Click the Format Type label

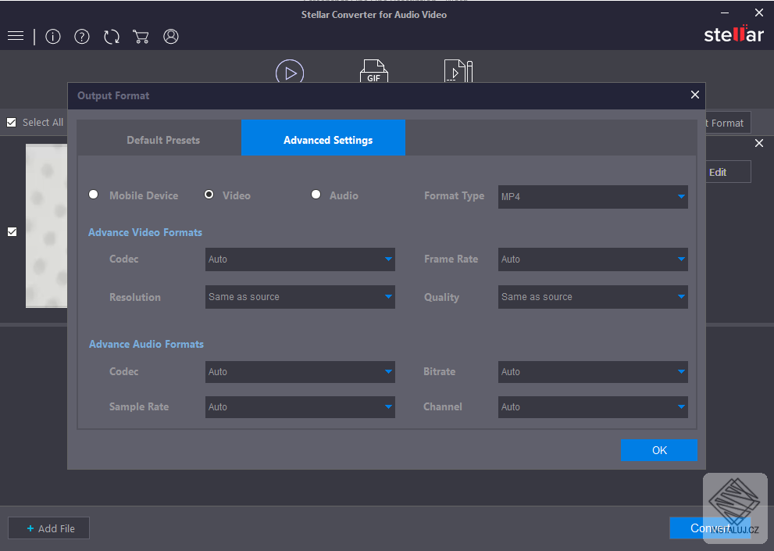454,195
